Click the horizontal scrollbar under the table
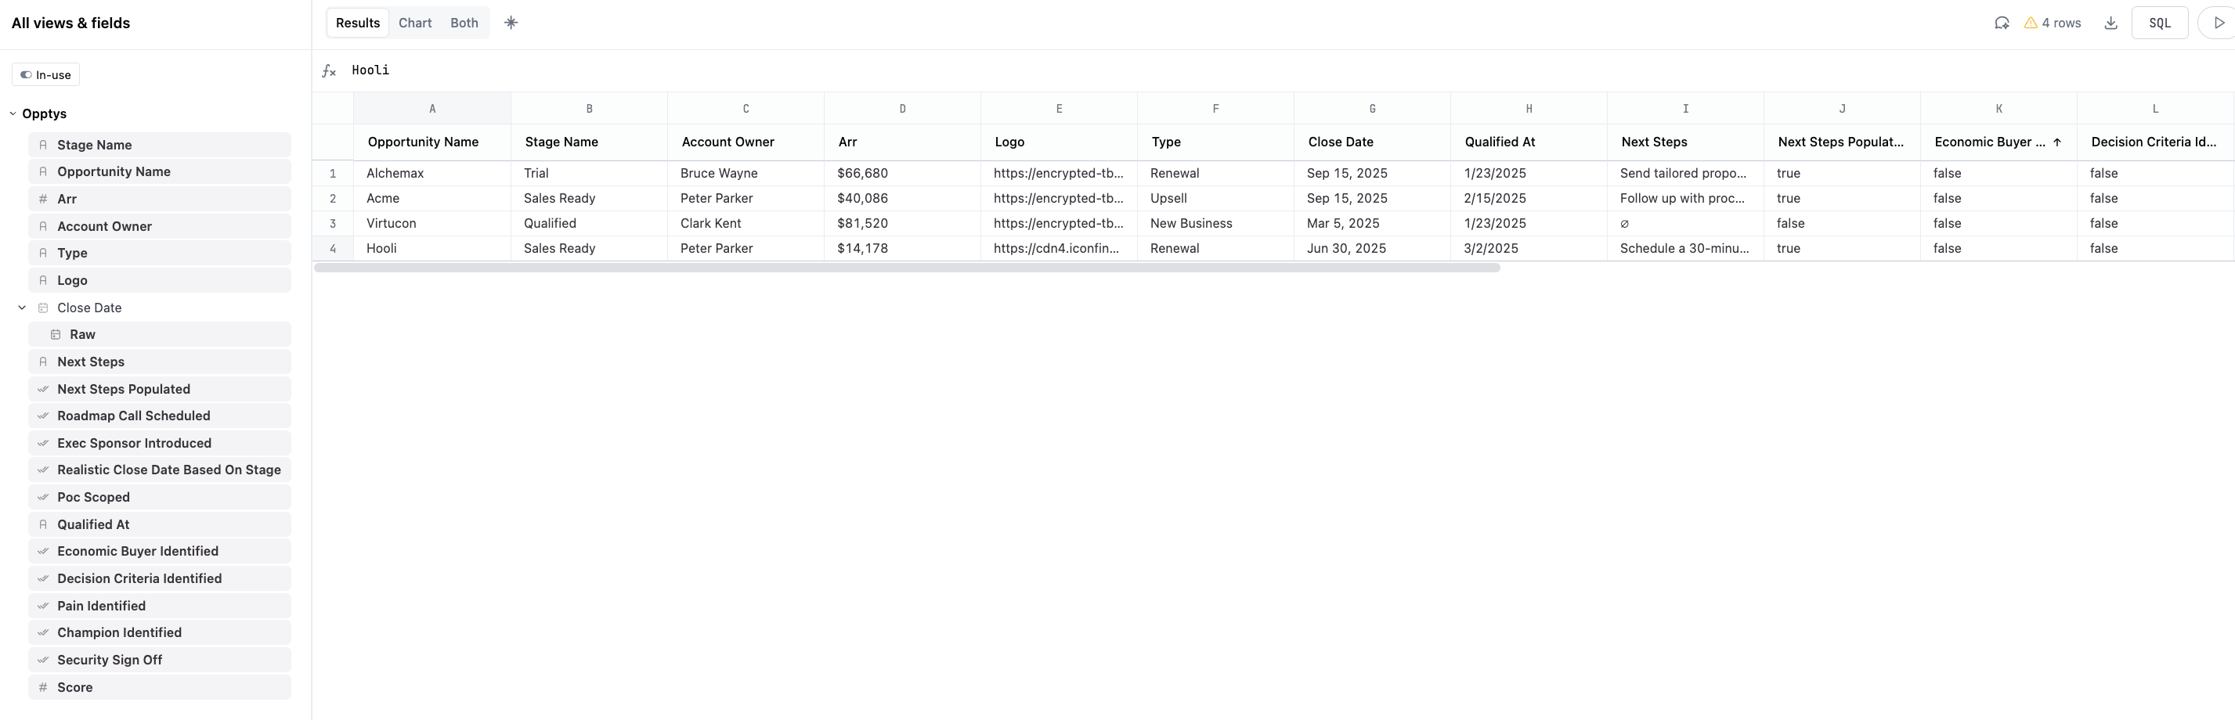2235x720 pixels. [907, 268]
